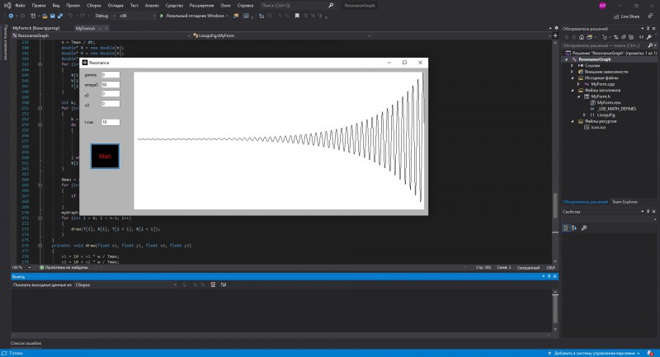Open the Средства menu

pyautogui.click(x=174, y=6)
